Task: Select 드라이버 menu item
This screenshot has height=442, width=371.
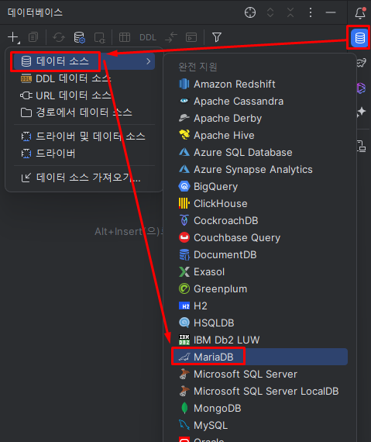Action: click(x=84, y=154)
